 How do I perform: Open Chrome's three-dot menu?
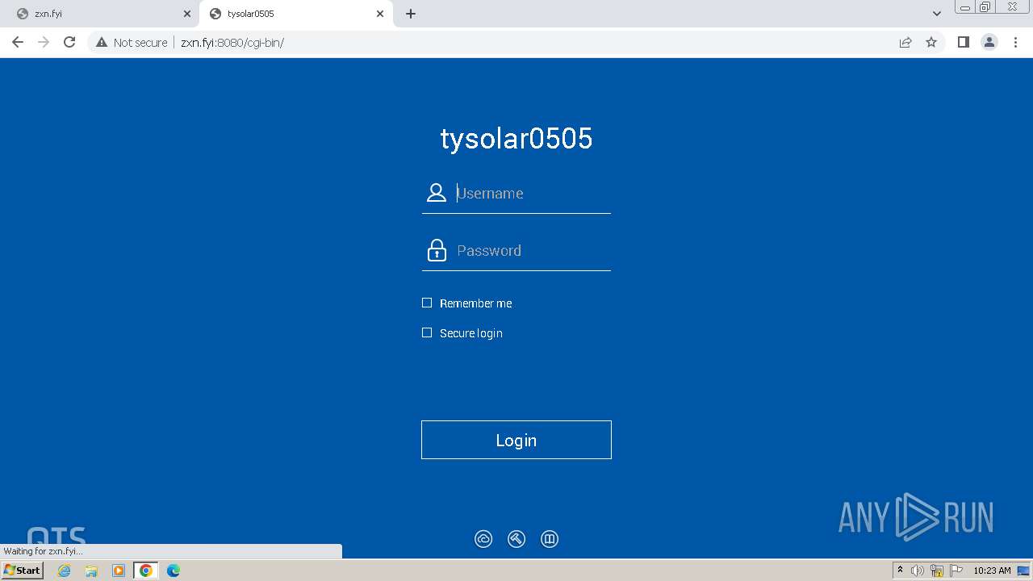point(1016,42)
